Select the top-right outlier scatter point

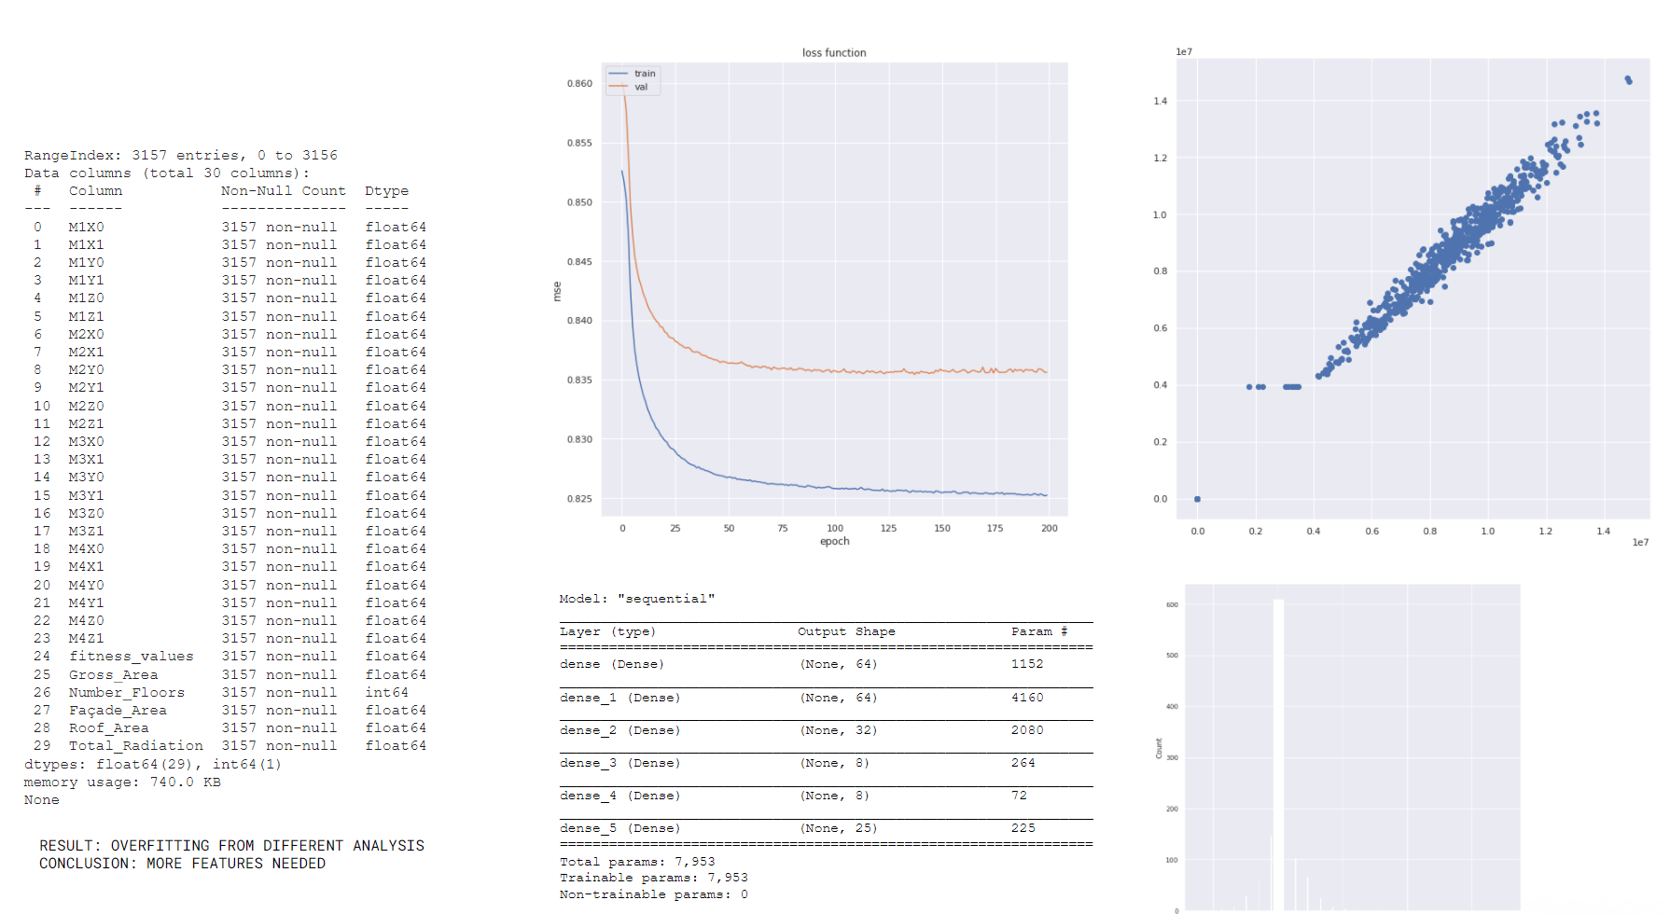[x=1628, y=80]
